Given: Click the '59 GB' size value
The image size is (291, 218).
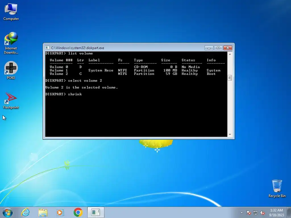Looking at the screenshot, I should [171, 74].
